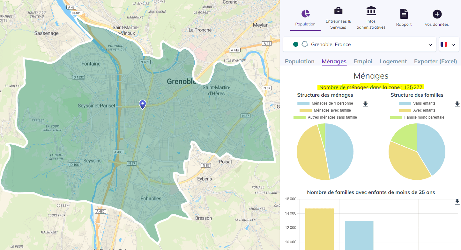Select the Population sub-tab
The height and width of the screenshot is (250, 461).
[300, 61]
